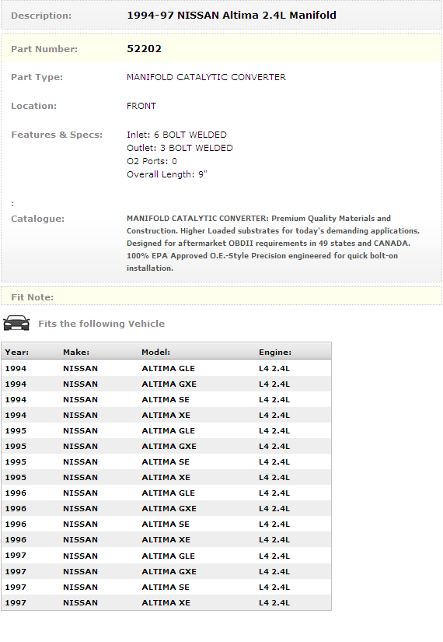
Task: Click 'Overall Length: 9"' spec
Action: click(x=167, y=174)
